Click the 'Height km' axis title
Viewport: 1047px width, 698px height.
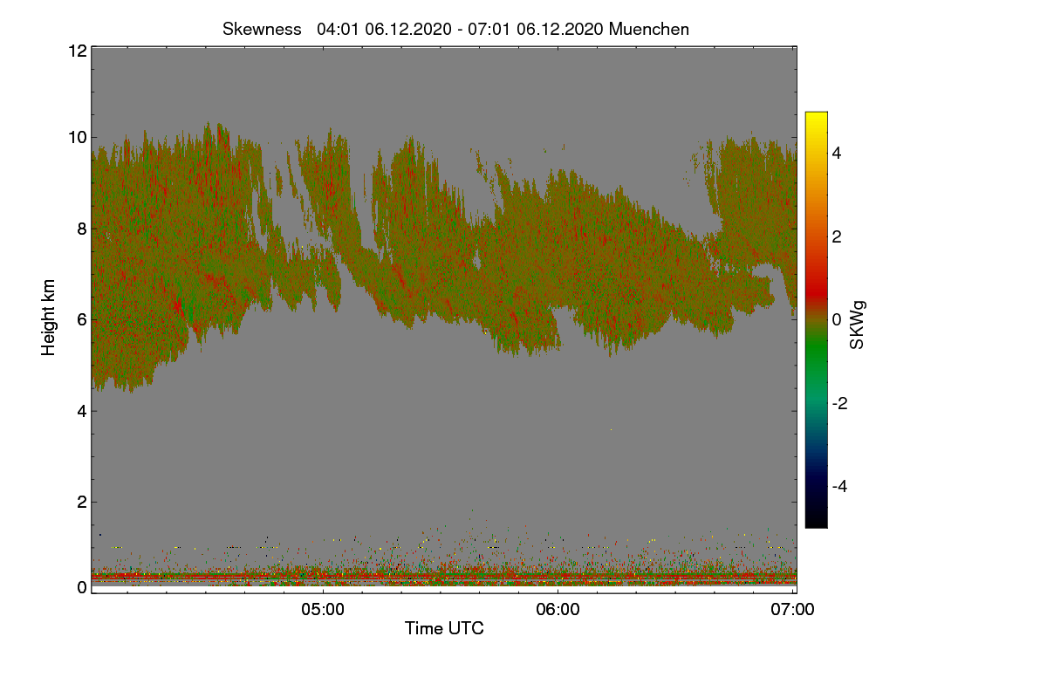click(x=49, y=318)
